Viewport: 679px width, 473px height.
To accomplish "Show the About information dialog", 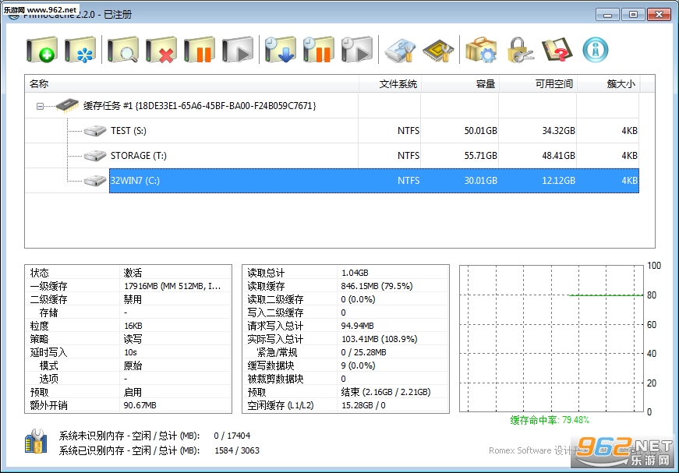I will click(596, 48).
